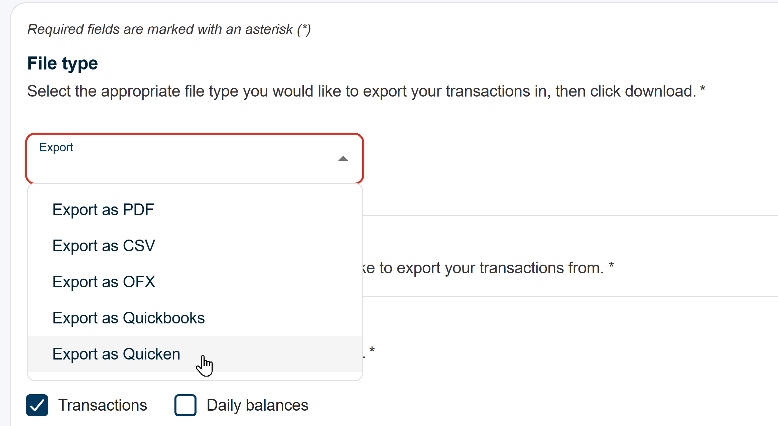The width and height of the screenshot is (778, 426).
Task: Collapse the Export dropdown using the arrow
Action: coord(343,159)
